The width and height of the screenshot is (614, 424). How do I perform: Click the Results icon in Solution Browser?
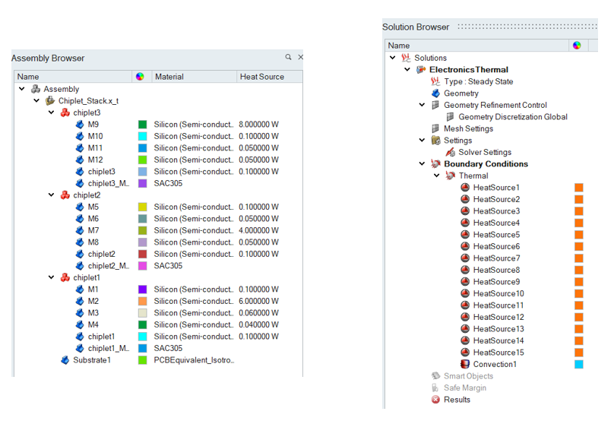[435, 400]
